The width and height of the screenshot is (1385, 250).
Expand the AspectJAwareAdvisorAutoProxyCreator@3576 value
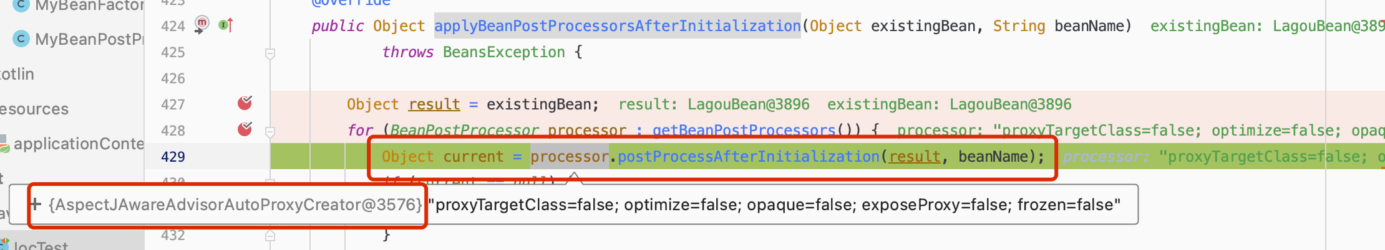36,204
